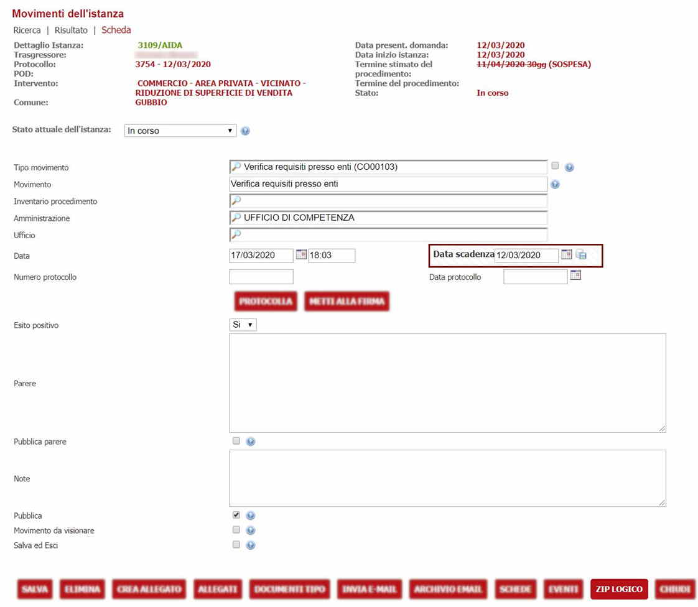Click the SALVA button

pyautogui.click(x=35, y=589)
